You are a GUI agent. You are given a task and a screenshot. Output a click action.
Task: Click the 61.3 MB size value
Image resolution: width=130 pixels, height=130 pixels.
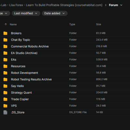(101, 33)
